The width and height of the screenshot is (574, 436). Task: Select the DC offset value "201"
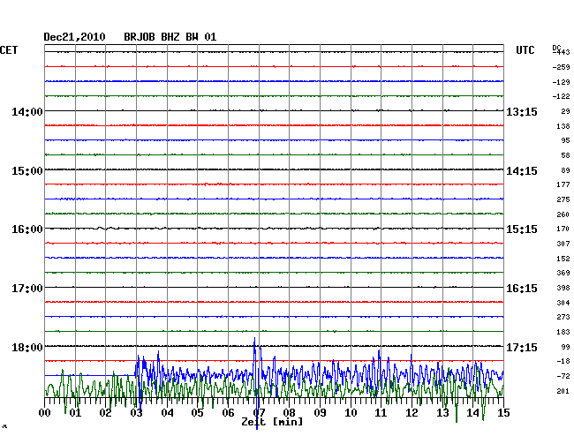[x=563, y=391]
